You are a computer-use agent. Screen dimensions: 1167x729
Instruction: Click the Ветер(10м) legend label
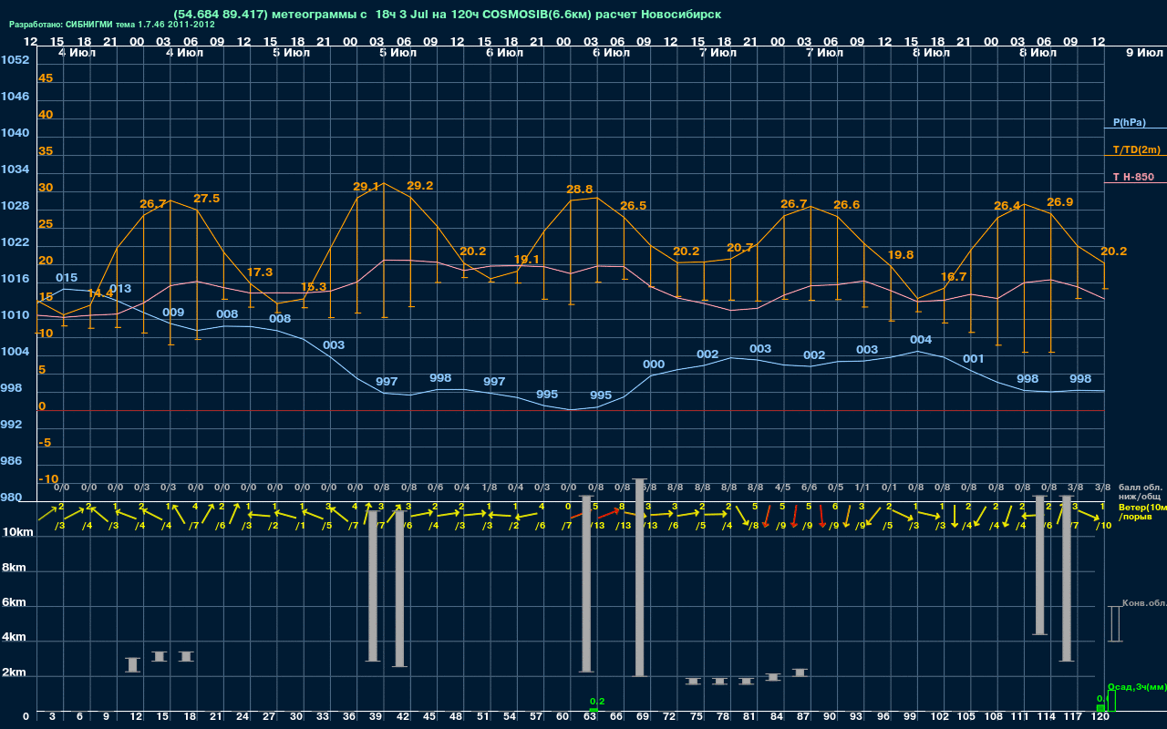click(1142, 507)
